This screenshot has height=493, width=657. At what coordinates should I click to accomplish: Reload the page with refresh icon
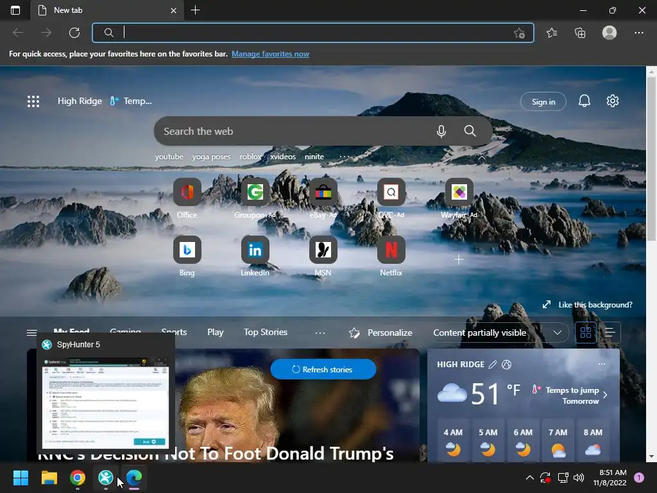[74, 33]
